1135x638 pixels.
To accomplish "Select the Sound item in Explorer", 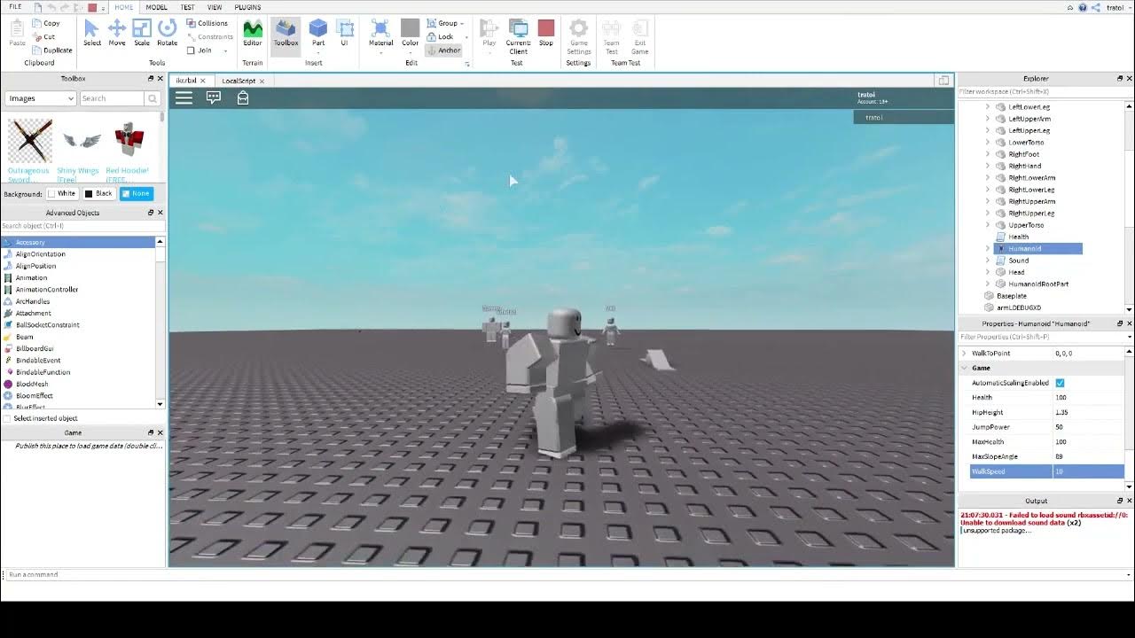I will tap(1019, 261).
